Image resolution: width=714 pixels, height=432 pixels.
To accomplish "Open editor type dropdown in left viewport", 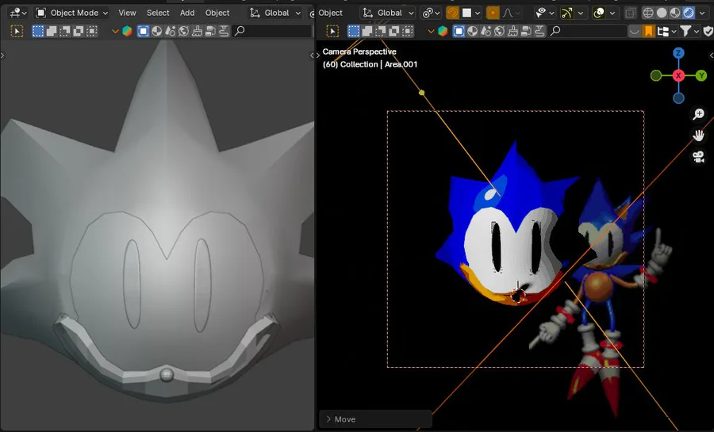I will tap(17, 13).
